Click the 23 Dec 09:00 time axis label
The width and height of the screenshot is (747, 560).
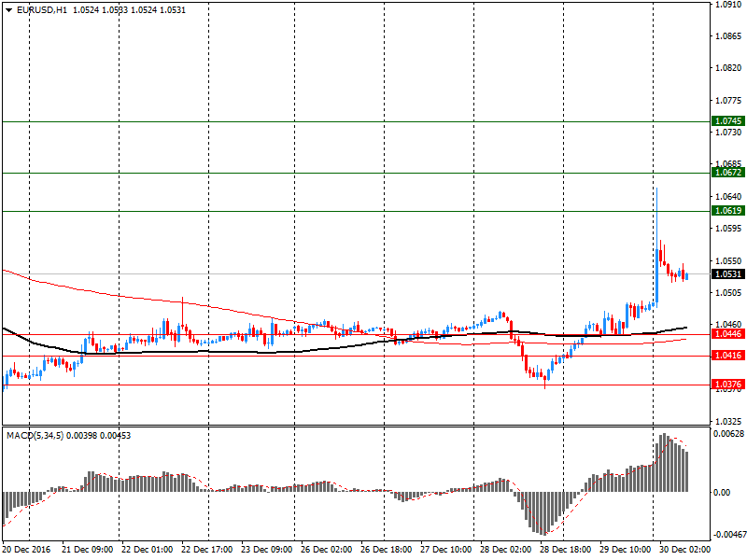tap(267, 550)
